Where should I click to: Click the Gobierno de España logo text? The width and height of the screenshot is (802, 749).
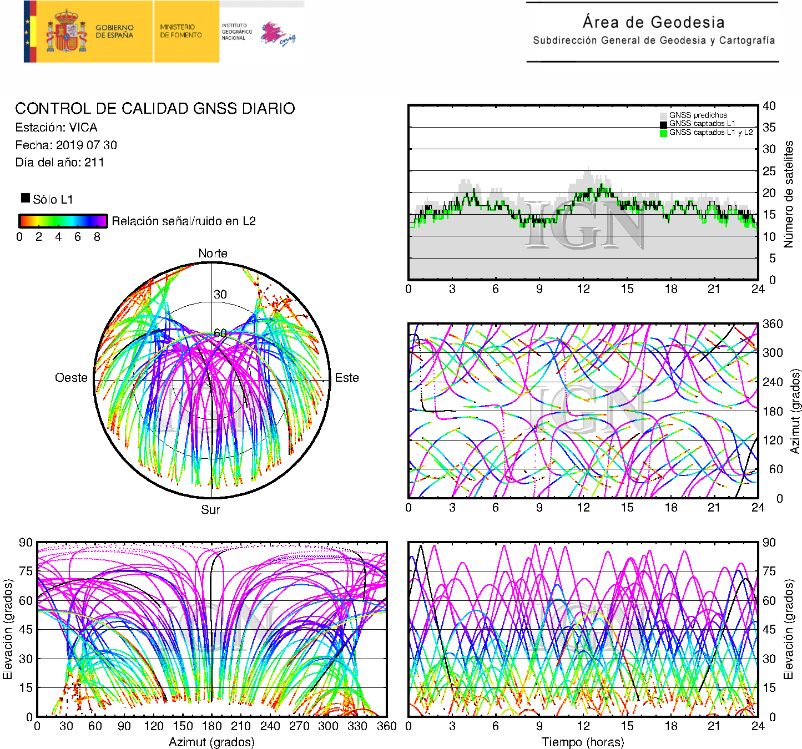click(114, 32)
